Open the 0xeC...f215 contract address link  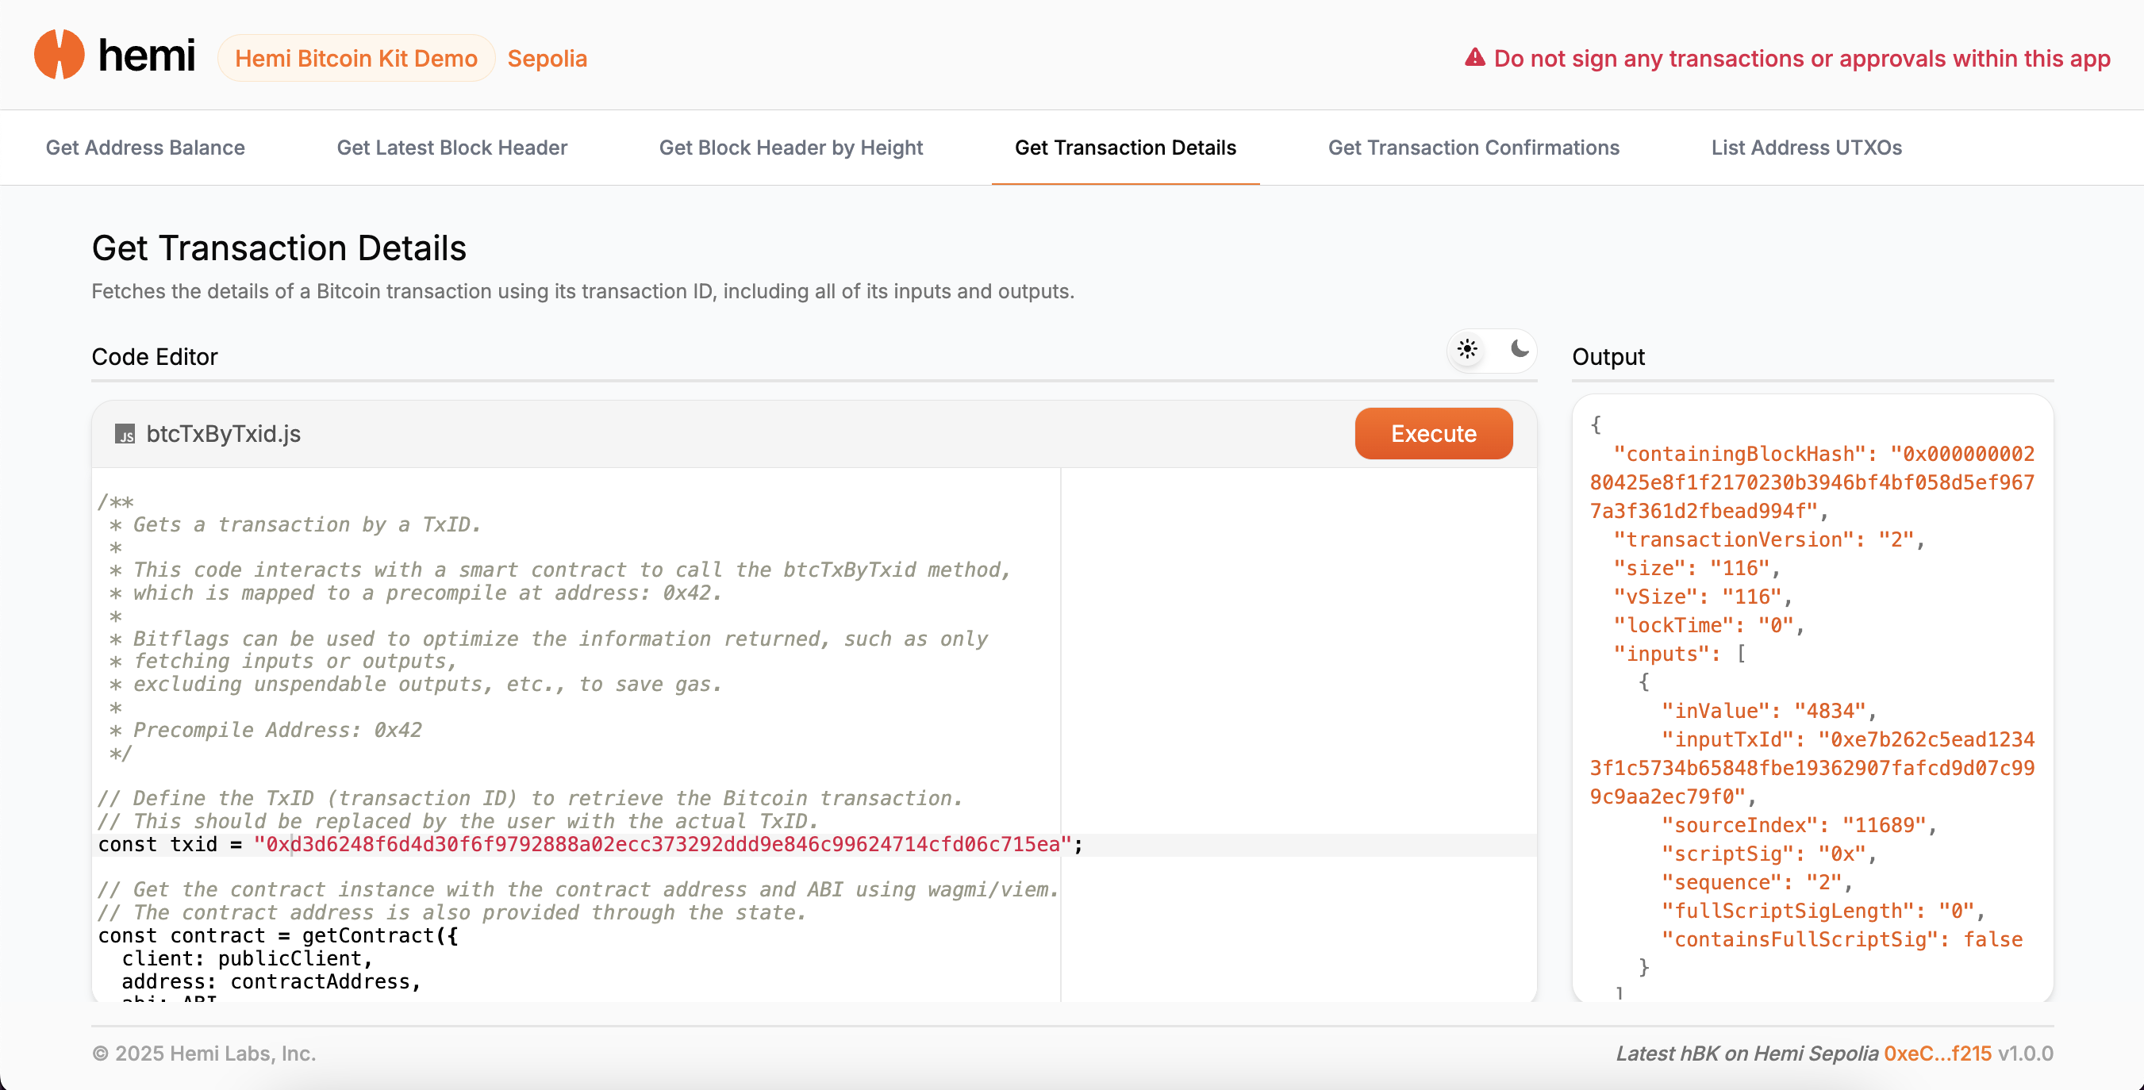1937,1054
